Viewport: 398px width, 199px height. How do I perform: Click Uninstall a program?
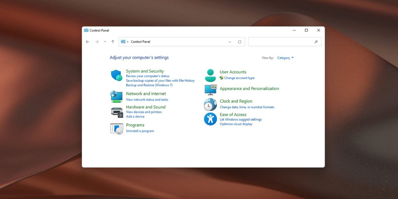tap(140, 131)
